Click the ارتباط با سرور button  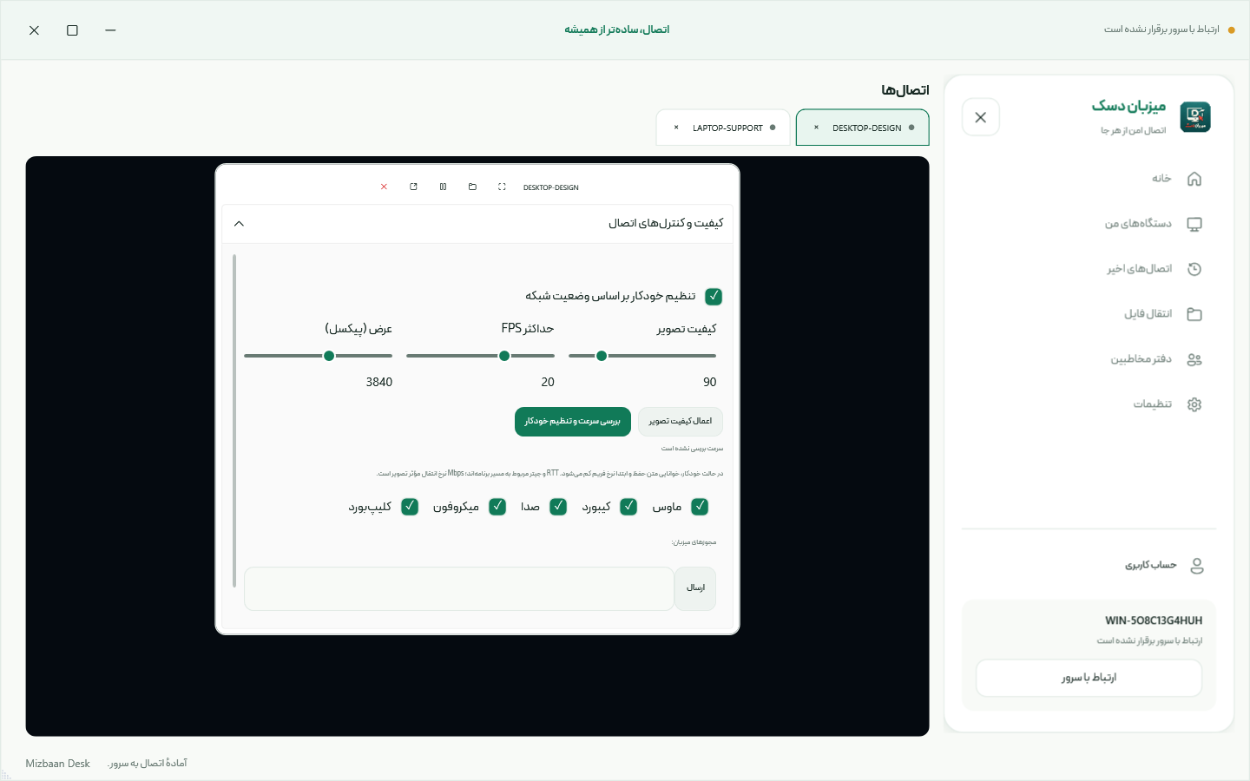point(1089,678)
